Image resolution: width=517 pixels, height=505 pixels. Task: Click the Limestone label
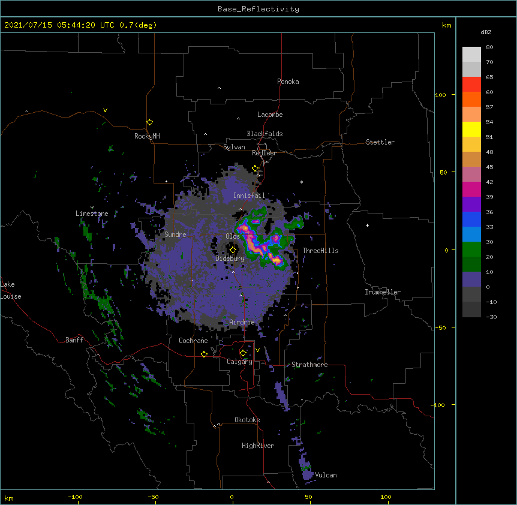(x=92, y=214)
